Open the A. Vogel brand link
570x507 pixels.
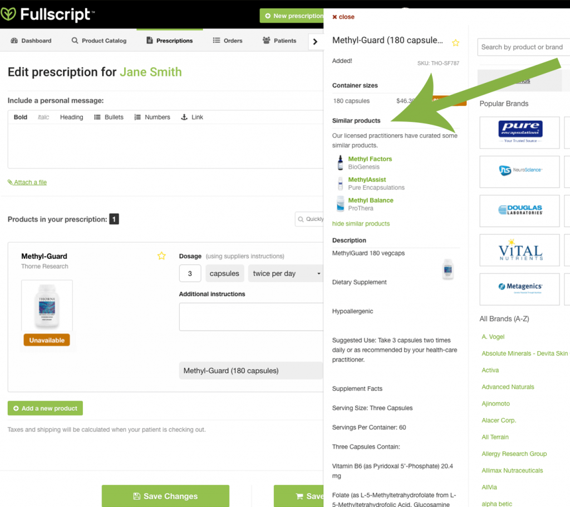coord(493,337)
